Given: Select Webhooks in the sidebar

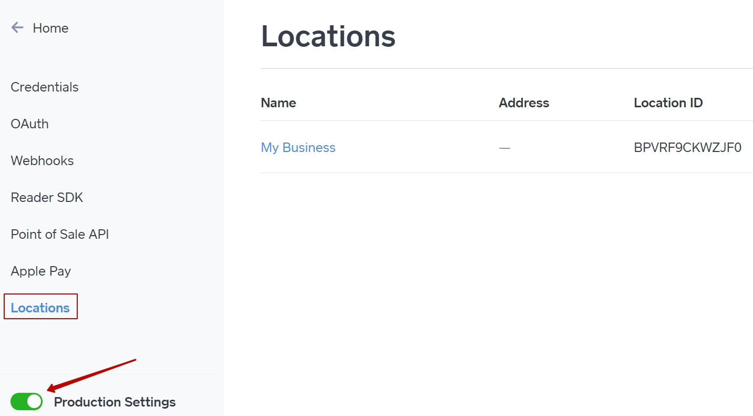Looking at the screenshot, I should [x=42, y=161].
